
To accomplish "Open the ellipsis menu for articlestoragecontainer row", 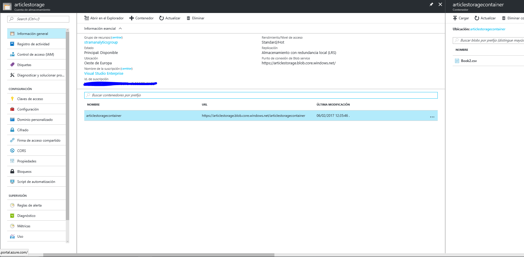I will click(x=432, y=117).
